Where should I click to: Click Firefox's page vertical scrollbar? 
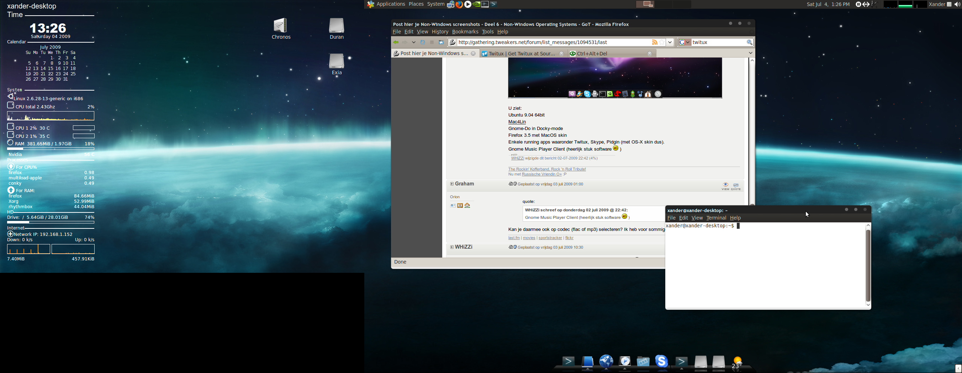coord(752,131)
